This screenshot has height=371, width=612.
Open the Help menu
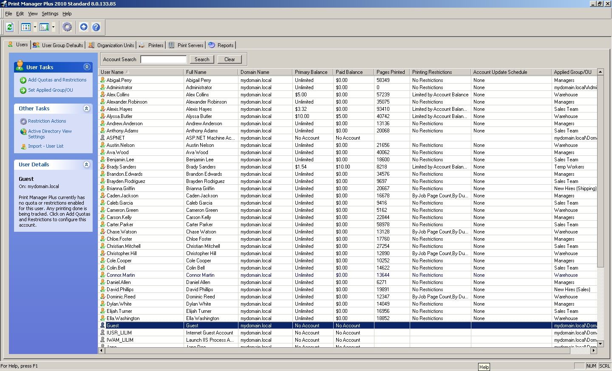coord(67,14)
